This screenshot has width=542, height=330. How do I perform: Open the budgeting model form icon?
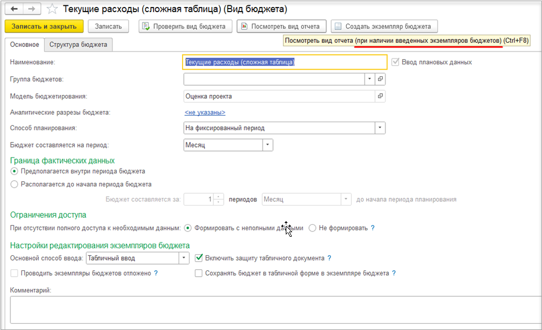coord(381,96)
